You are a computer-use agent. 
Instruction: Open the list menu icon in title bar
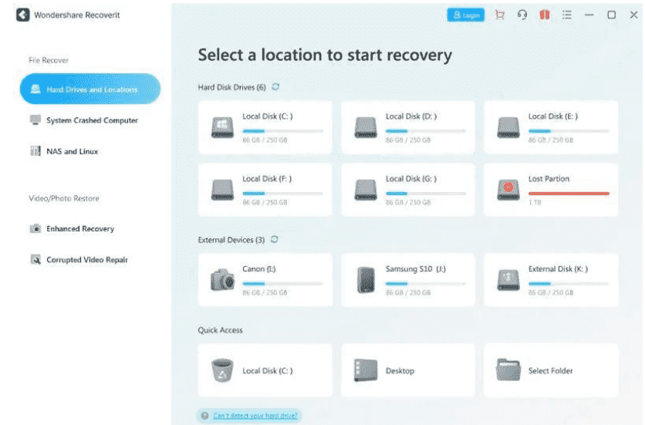(x=567, y=15)
